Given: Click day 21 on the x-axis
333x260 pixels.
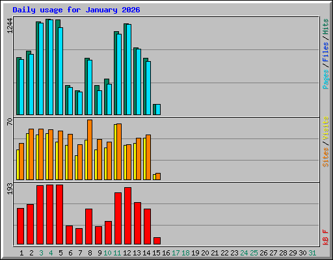Looking at the screenshot, I should (x=215, y=253).
